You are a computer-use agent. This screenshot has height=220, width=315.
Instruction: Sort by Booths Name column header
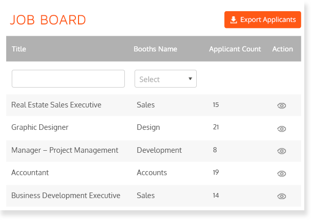pos(155,49)
